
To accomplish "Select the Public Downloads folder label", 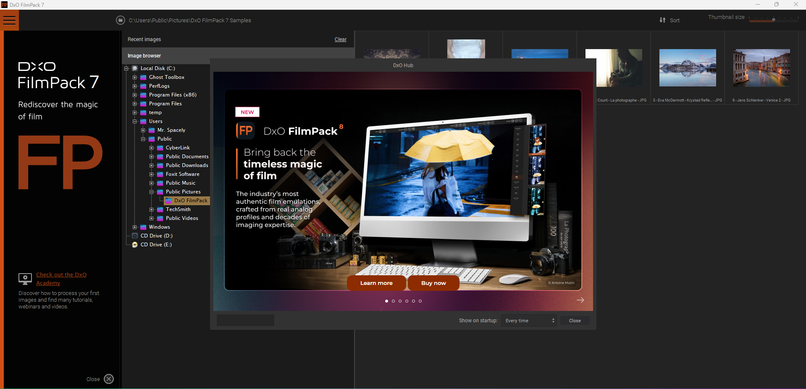I will 187,165.
